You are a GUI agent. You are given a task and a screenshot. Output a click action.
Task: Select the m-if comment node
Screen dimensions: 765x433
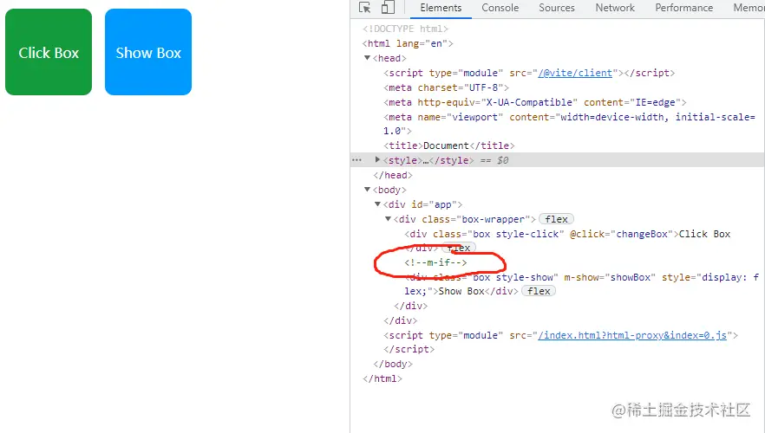coord(435,262)
